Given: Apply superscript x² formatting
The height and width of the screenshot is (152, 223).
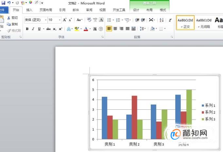Looking at the screenshot, I should click(x=60, y=29).
